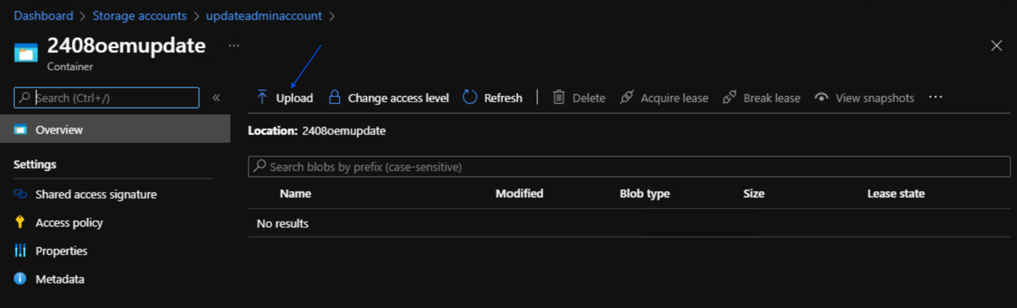The height and width of the screenshot is (308, 1017).
Task: Open toolbar overflow ellipsis menu
Action: click(x=936, y=97)
